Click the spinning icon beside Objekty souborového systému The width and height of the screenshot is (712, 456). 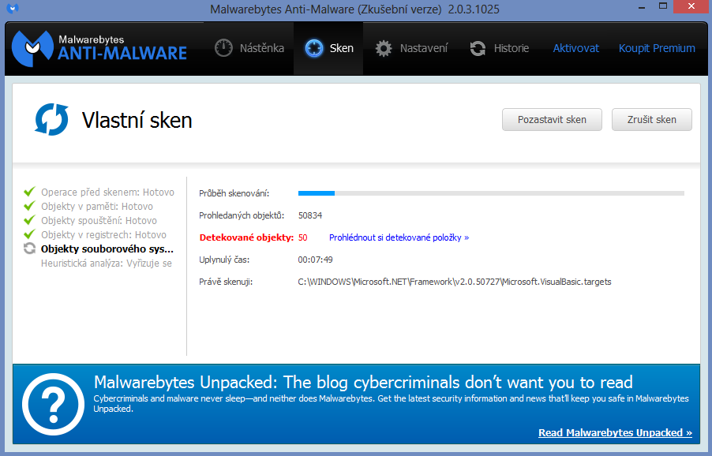30,249
